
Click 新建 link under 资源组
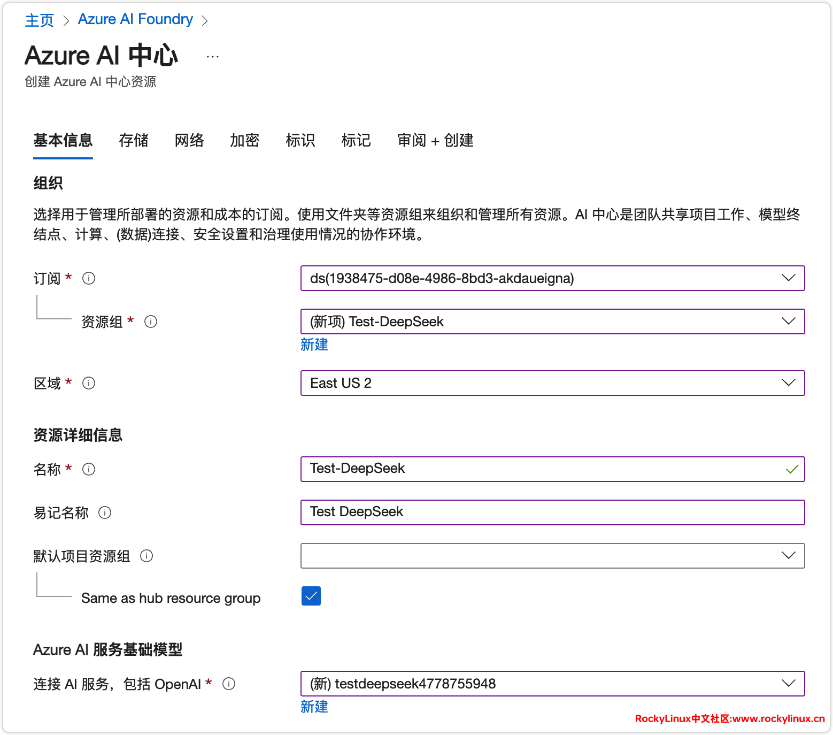point(314,344)
